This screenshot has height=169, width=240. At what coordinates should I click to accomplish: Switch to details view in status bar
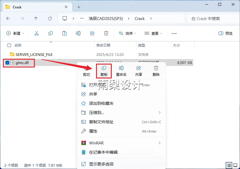229,165
